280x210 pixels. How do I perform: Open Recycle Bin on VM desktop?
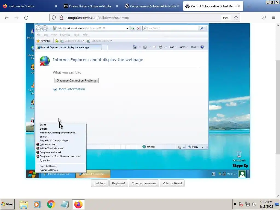pos(239,156)
